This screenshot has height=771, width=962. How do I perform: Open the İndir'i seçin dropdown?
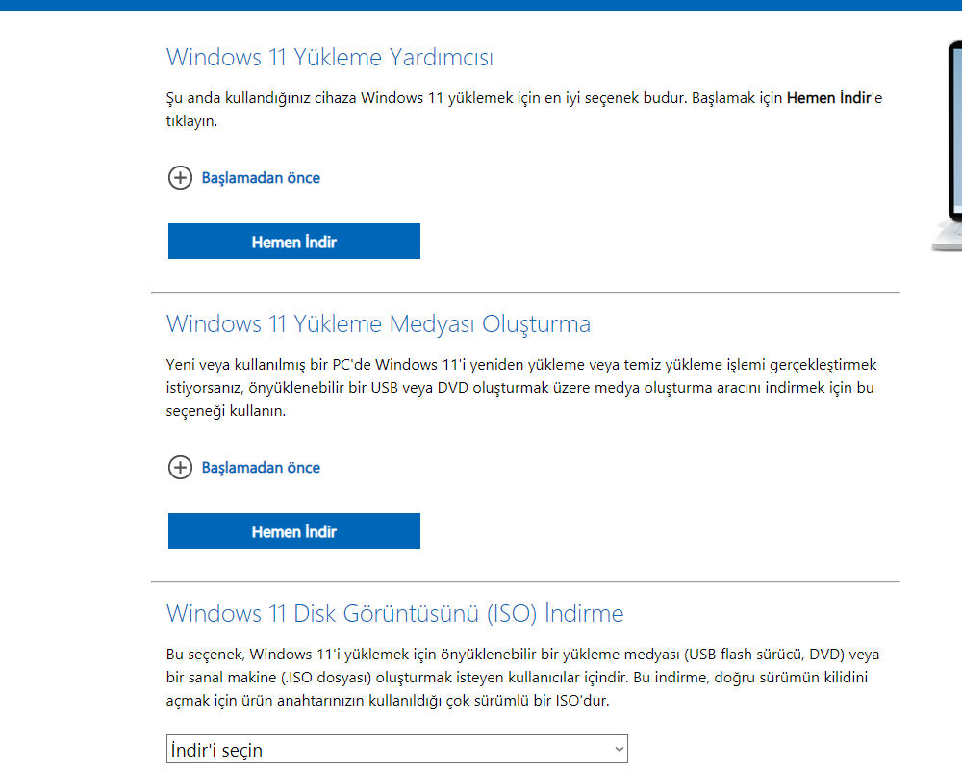pos(385,750)
